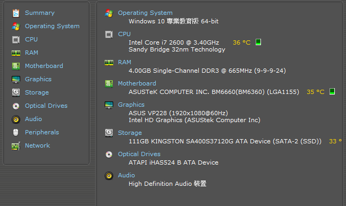The height and width of the screenshot is (206, 346).
Task: Go to Graphics in the sidebar
Action: (38, 79)
